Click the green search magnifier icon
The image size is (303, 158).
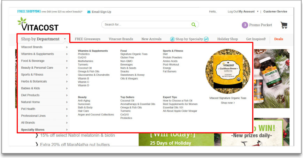193,25
